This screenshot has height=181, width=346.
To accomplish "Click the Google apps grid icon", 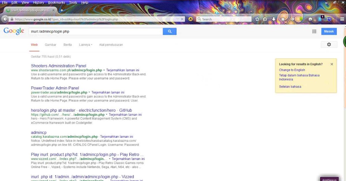I will [x=314, y=31].
